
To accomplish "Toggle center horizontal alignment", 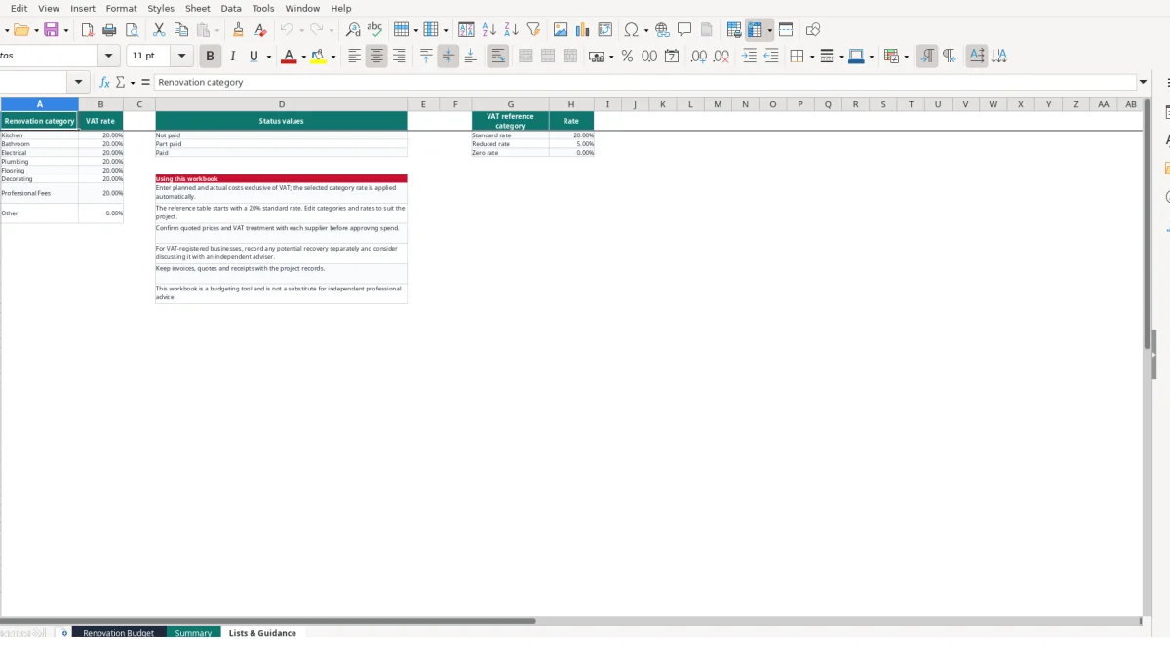I will click(376, 57).
